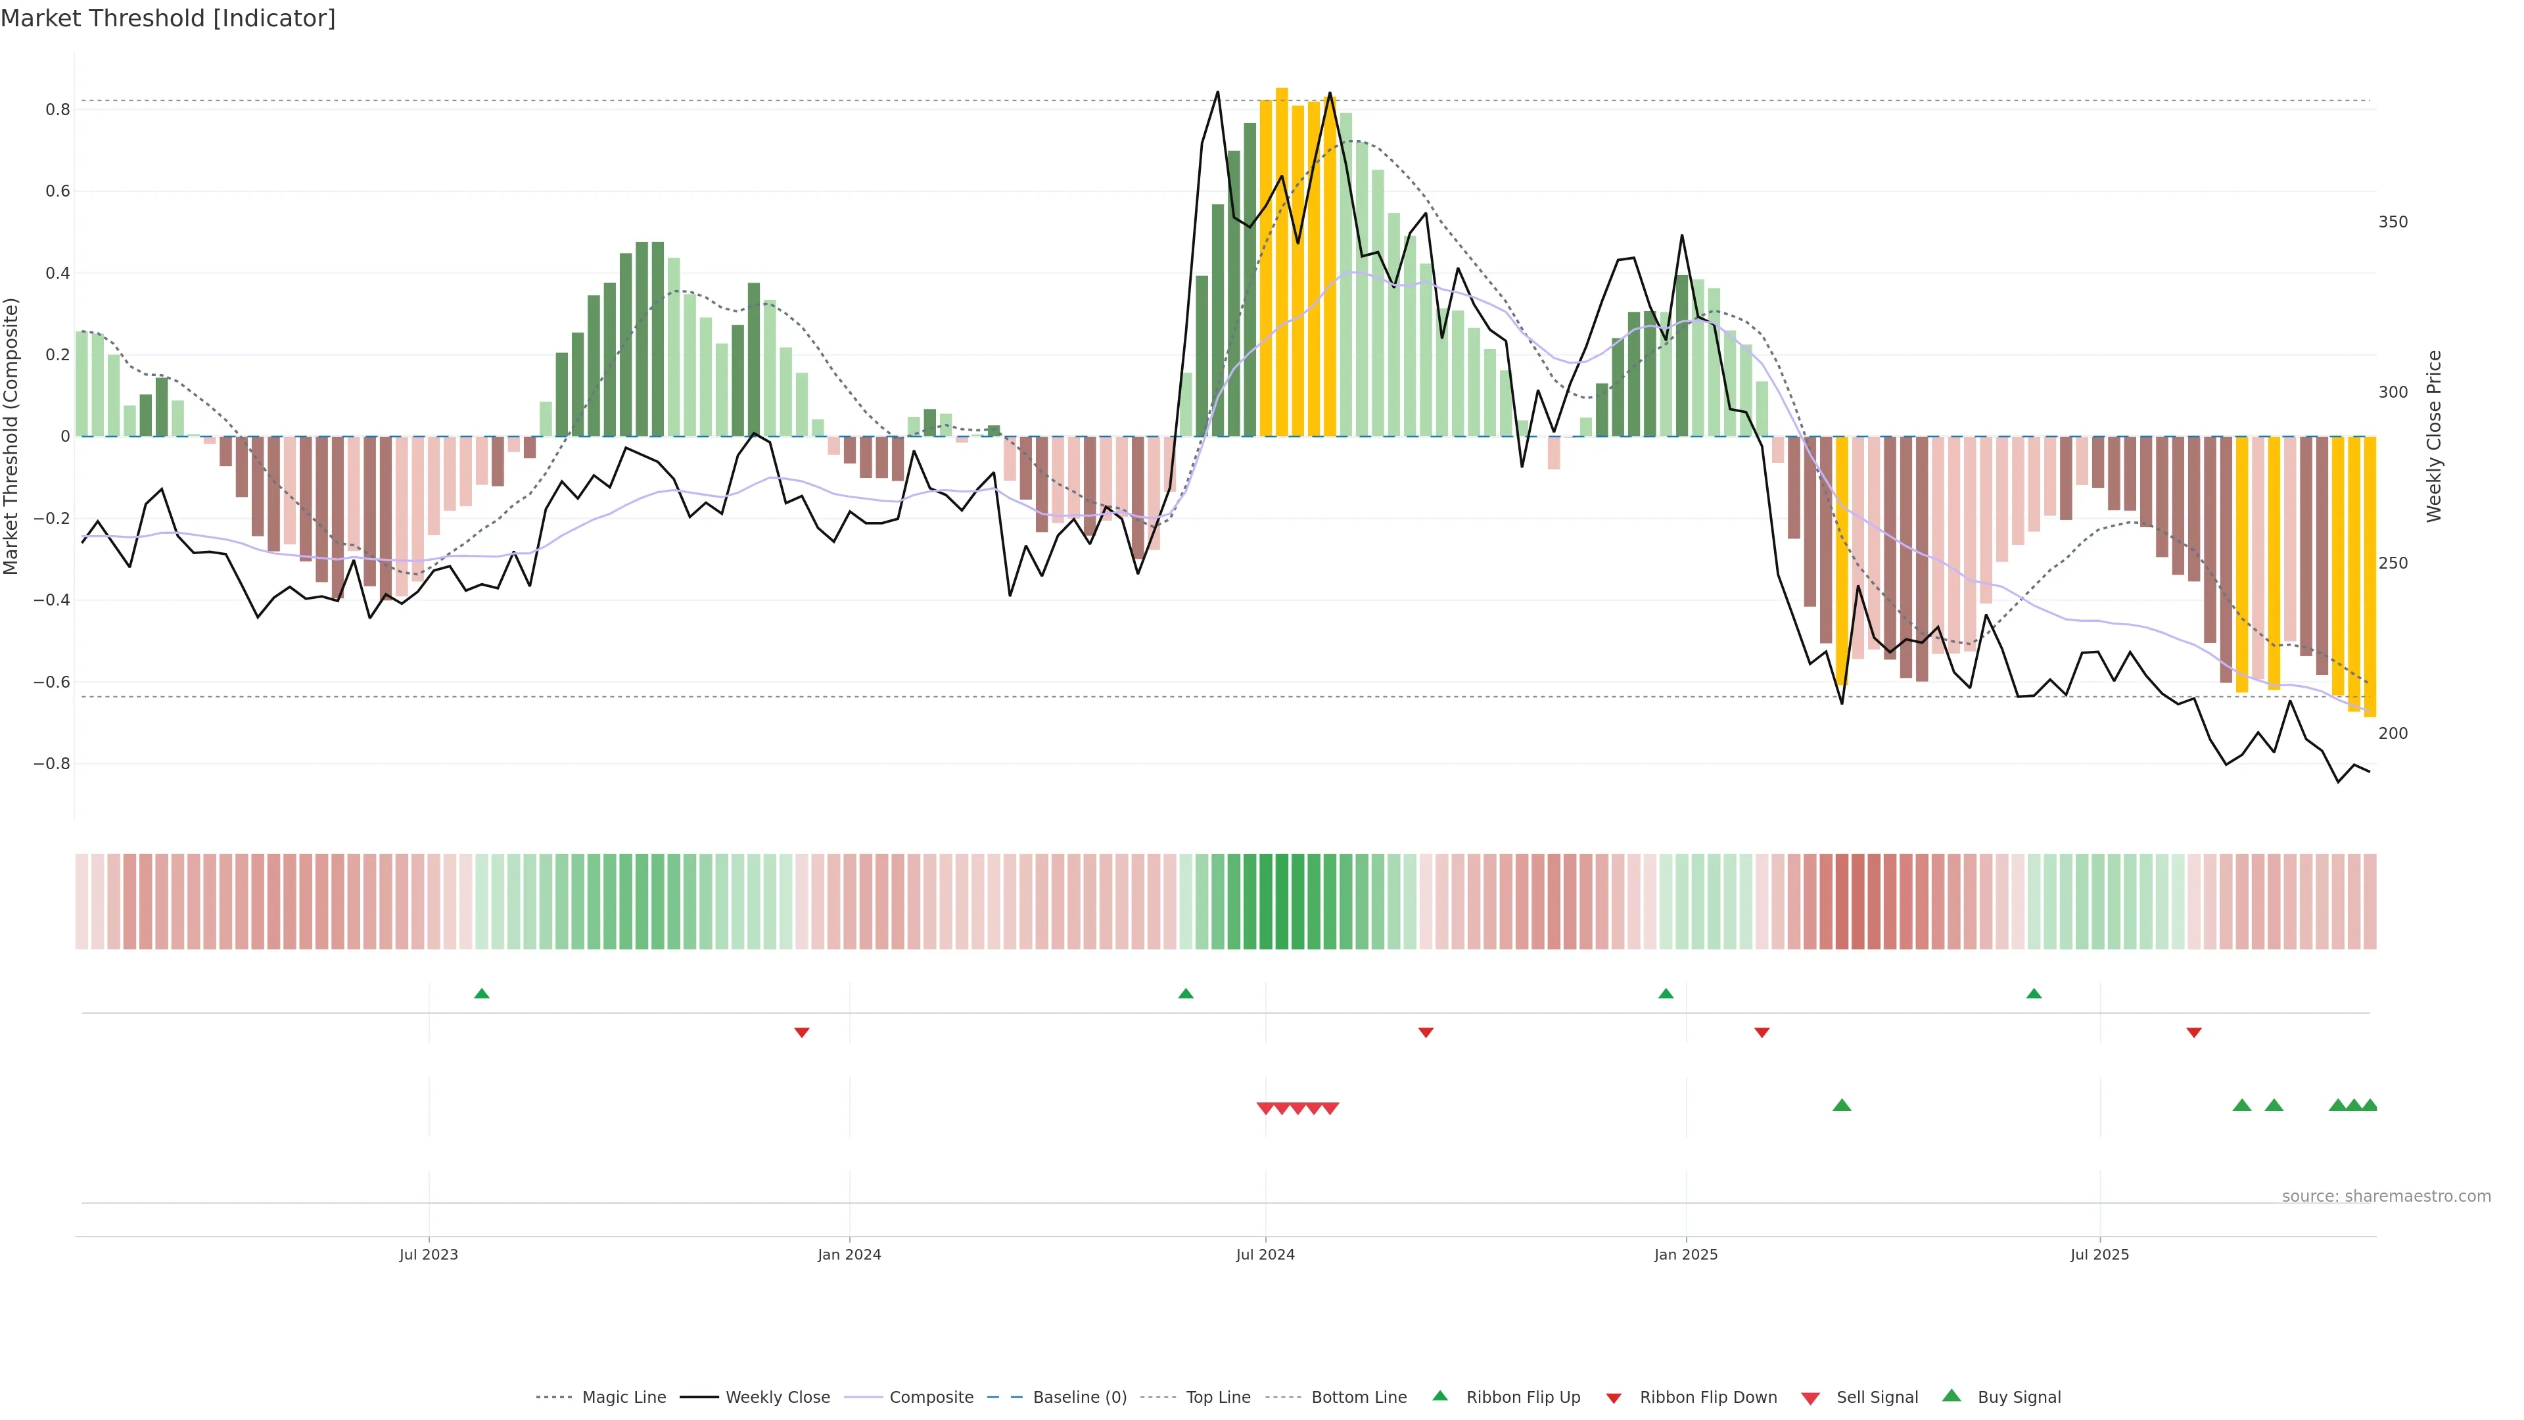Screen dimensions: 2524x1420
Task: Hide the Composite series via legend
Action: pos(931,1398)
